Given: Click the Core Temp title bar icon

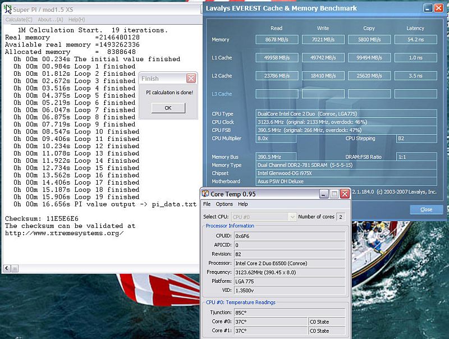Looking at the screenshot, I should 205,194.
